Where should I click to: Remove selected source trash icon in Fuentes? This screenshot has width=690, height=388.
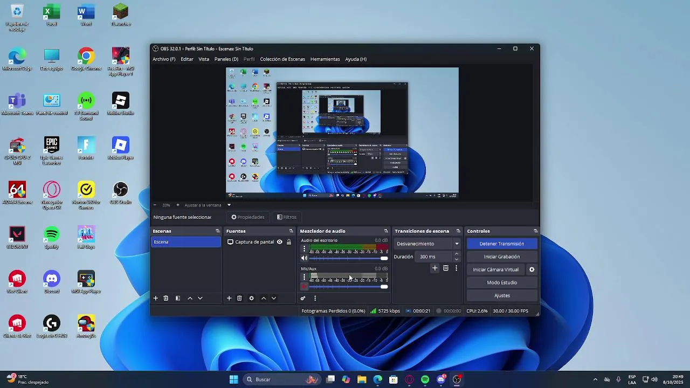pos(239,298)
